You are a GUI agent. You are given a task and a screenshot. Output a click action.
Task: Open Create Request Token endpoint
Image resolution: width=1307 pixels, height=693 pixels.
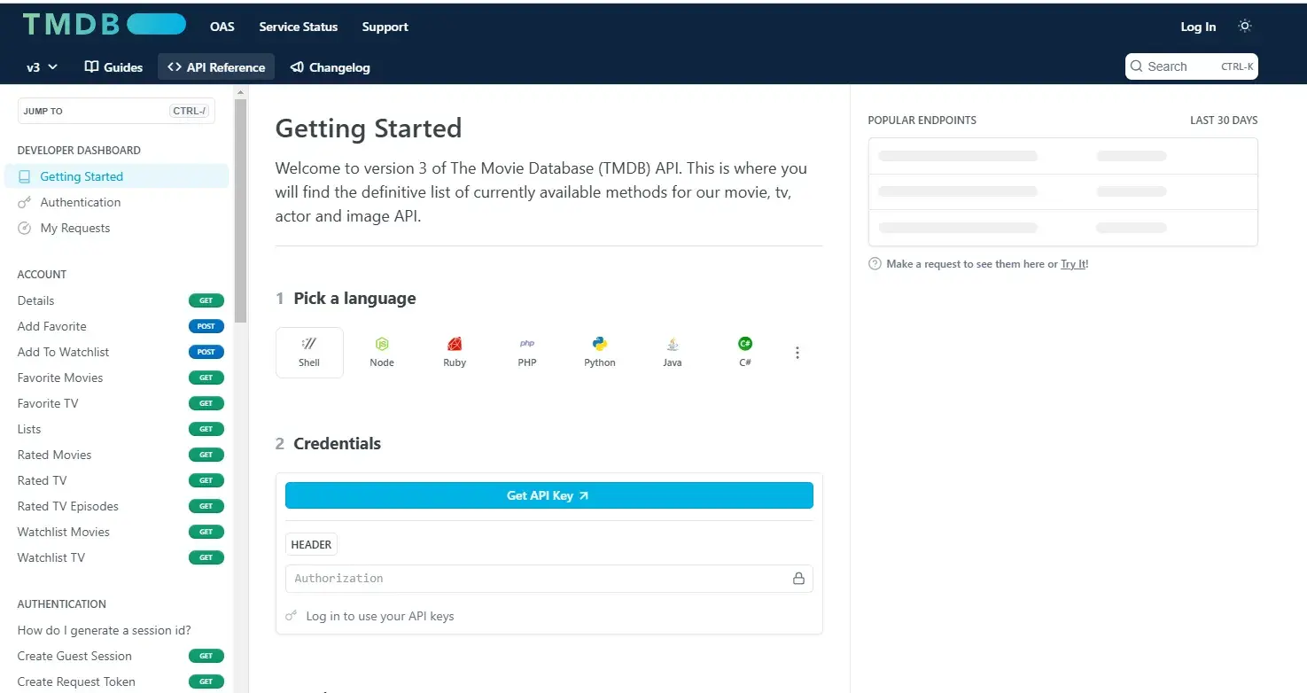click(116, 681)
